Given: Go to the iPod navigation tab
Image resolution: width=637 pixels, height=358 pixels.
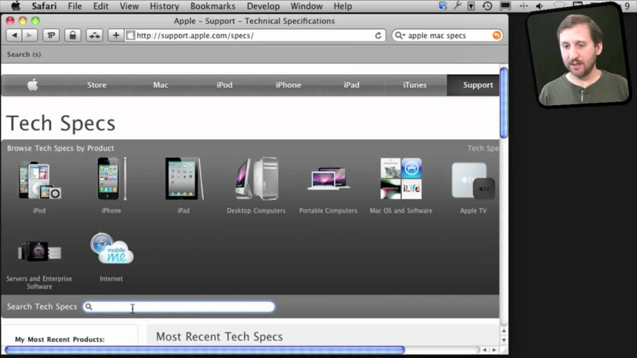Looking at the screenshot, I should [x=224, y=85].
